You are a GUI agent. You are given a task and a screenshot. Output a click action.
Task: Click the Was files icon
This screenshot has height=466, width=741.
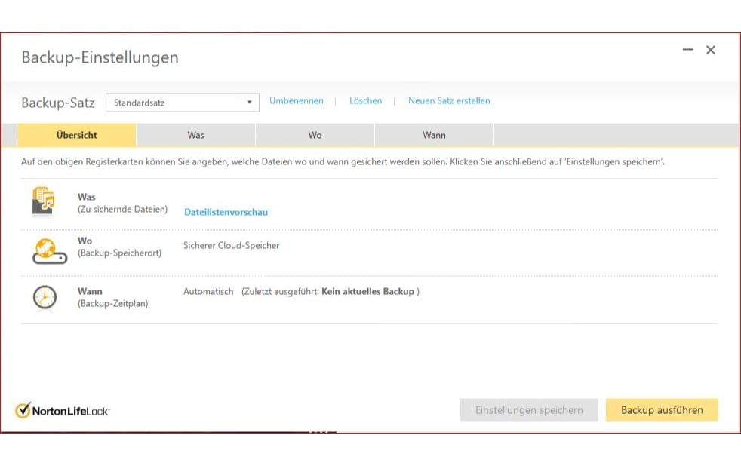tap(43, 201)
